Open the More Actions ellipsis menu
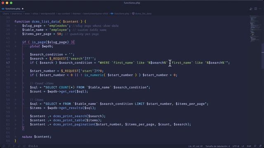 260,9
